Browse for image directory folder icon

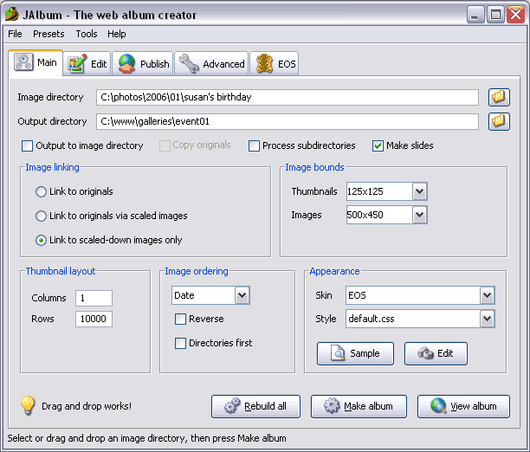[x=499, y=97]
